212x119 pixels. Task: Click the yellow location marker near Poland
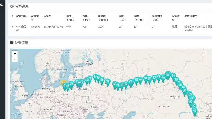pos(63,83)
